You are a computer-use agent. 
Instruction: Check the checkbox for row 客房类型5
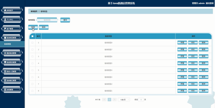(x=33, y=63)
